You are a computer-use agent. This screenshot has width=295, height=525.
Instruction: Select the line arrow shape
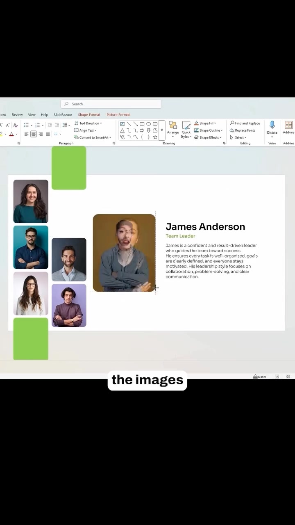click(135, 124)
